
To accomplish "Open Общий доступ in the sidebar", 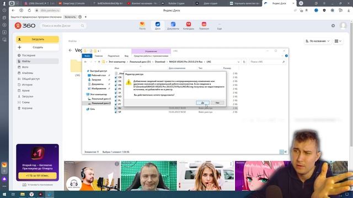I will tap(31, 79).
